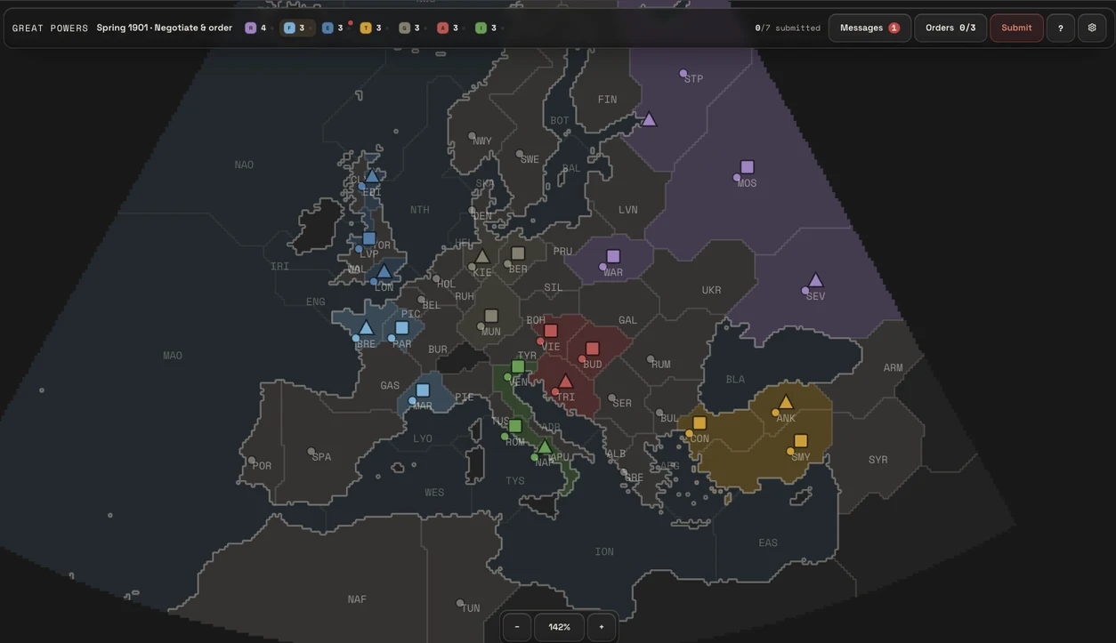Image resolution: width=1116 pixels, height=643 pixels.
Task: Click the NTH sea label
Action: pyautogui.click(x=419, y=210)
